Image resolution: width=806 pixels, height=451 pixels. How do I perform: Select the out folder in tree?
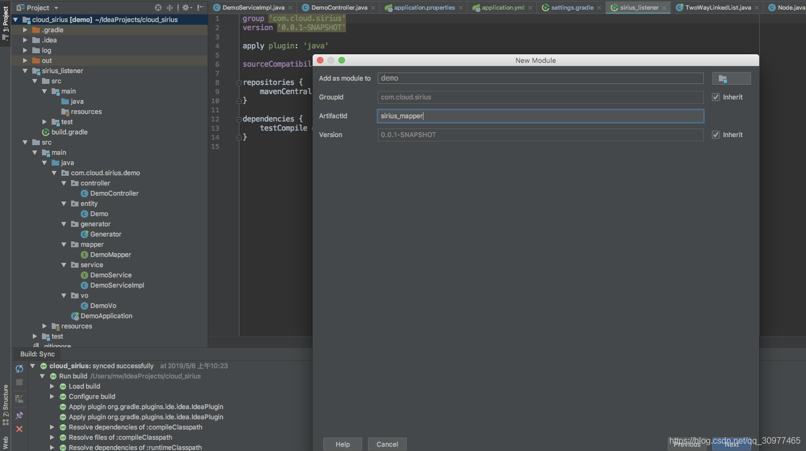[x=46, y=61]
